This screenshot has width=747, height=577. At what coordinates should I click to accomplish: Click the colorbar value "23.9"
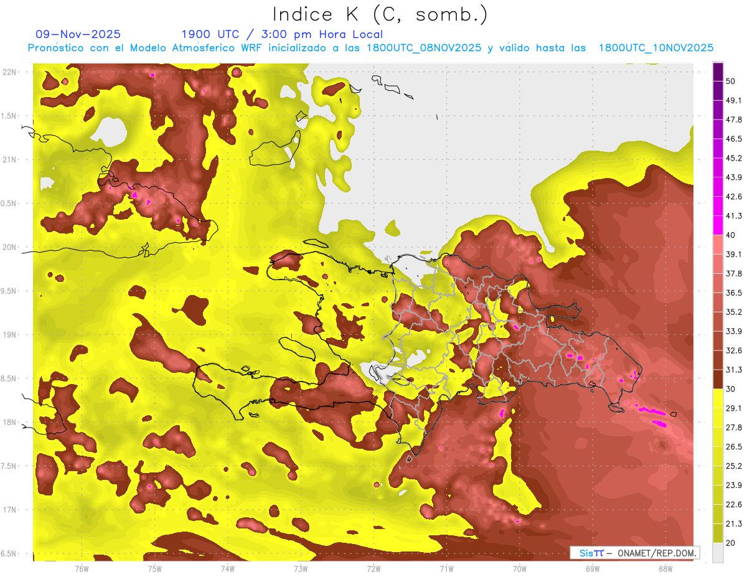pyautogui.click(x=734, y=486)
